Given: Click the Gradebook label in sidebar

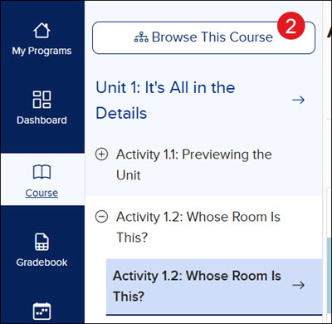Looking at the screenshot, I should 41,263.
